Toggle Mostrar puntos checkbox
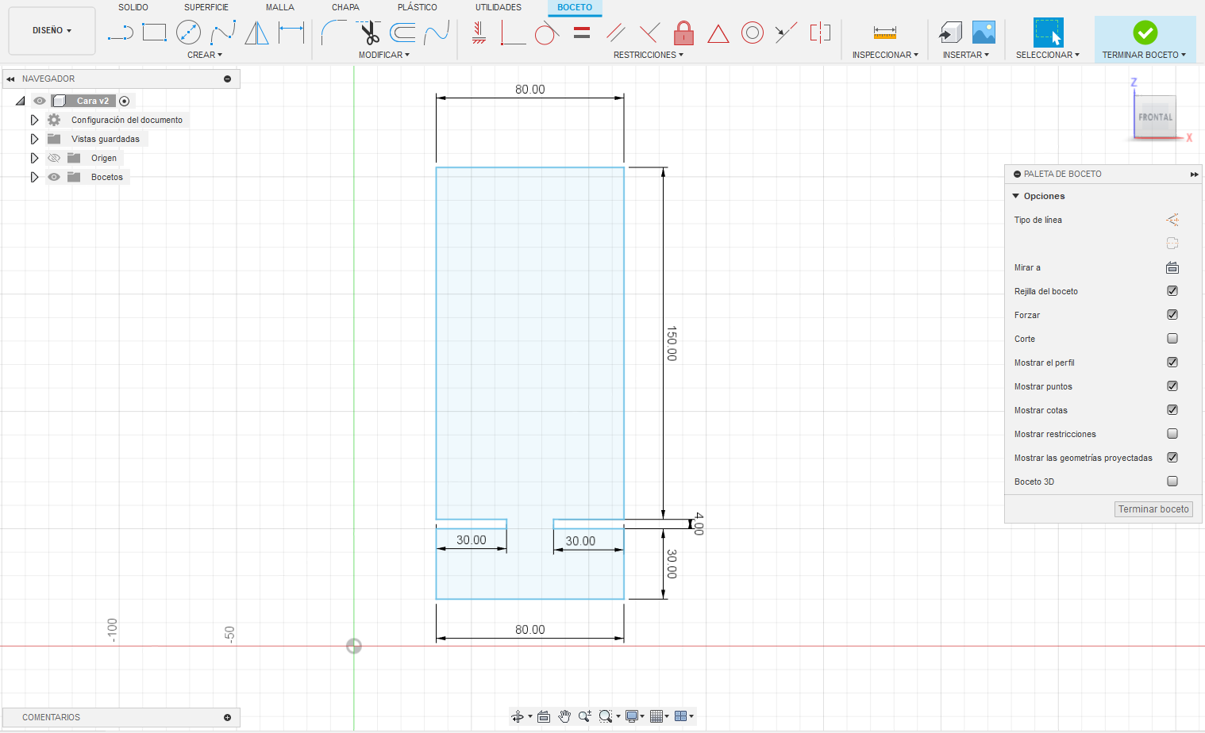 click(1172, 386)
